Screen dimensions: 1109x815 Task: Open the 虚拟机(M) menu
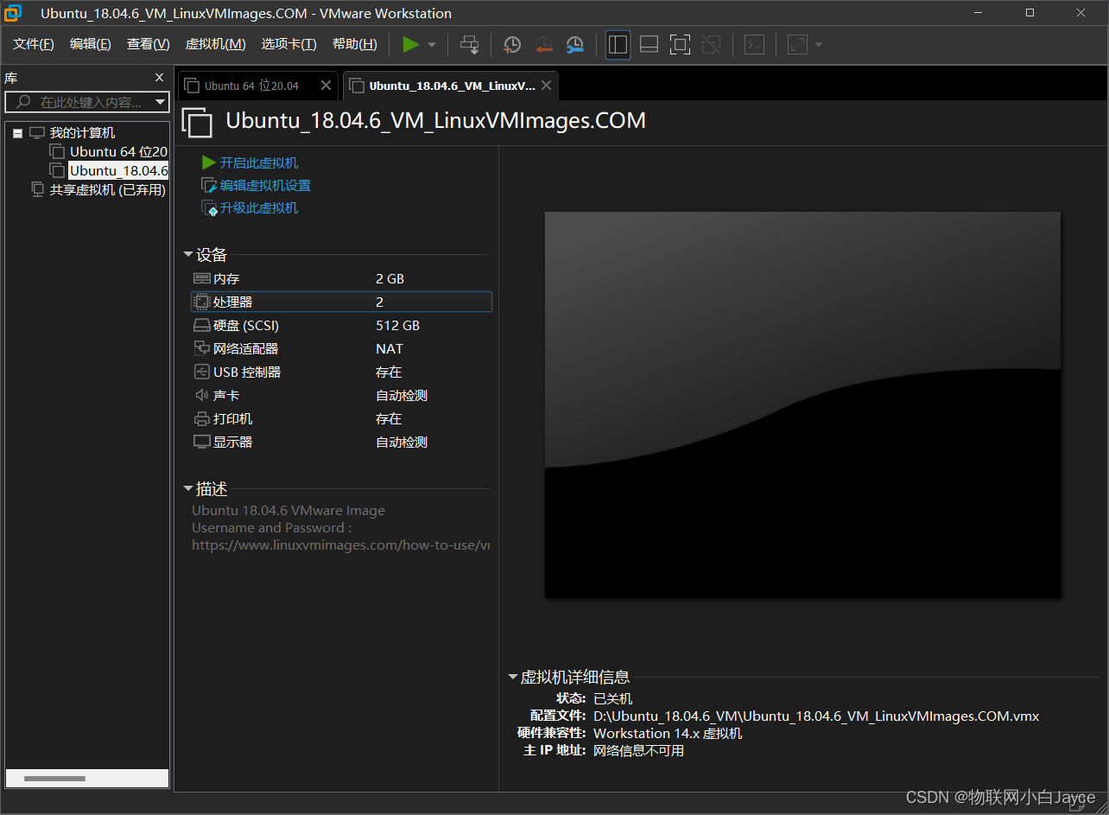tap(215, 44)
